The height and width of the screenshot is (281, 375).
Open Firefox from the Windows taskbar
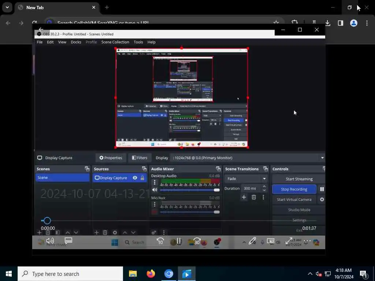click(151, 274)
